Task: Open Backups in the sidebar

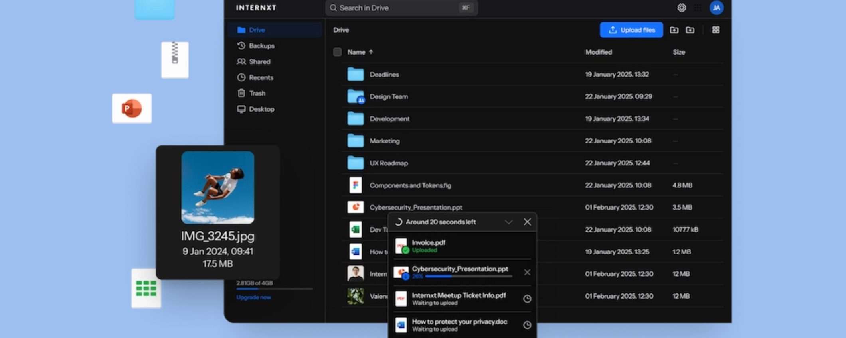Action: (x=261, y=46)
